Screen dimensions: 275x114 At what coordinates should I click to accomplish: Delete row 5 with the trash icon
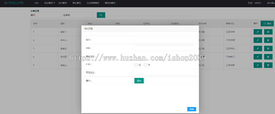(268, 65)
